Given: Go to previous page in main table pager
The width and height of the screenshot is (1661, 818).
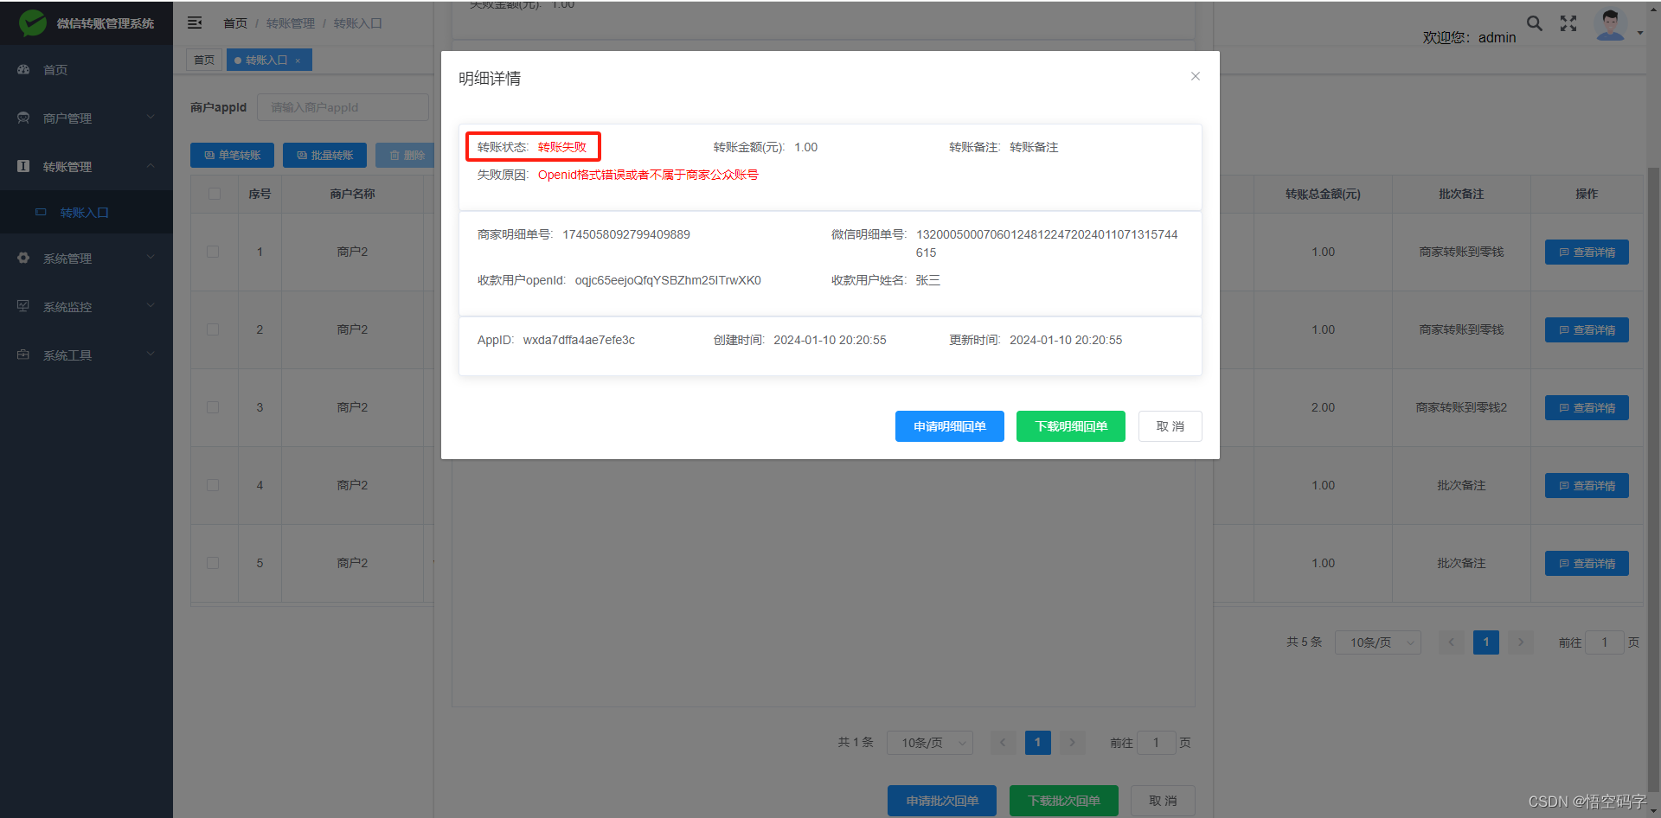Looking at the screenshot, I should click(1452, 642).
